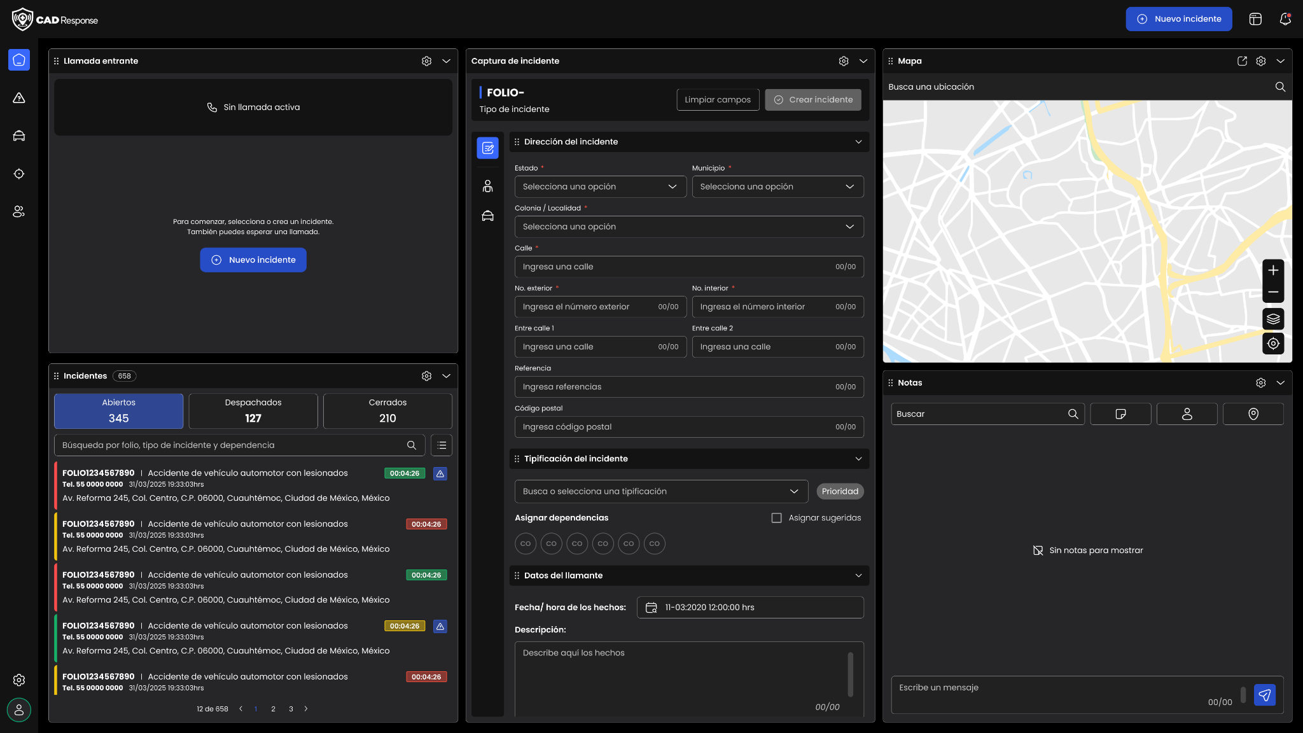Collapse Tipificación del incidente section
This screenshot has width=1303, height=733.
click(x=858, y=459)
